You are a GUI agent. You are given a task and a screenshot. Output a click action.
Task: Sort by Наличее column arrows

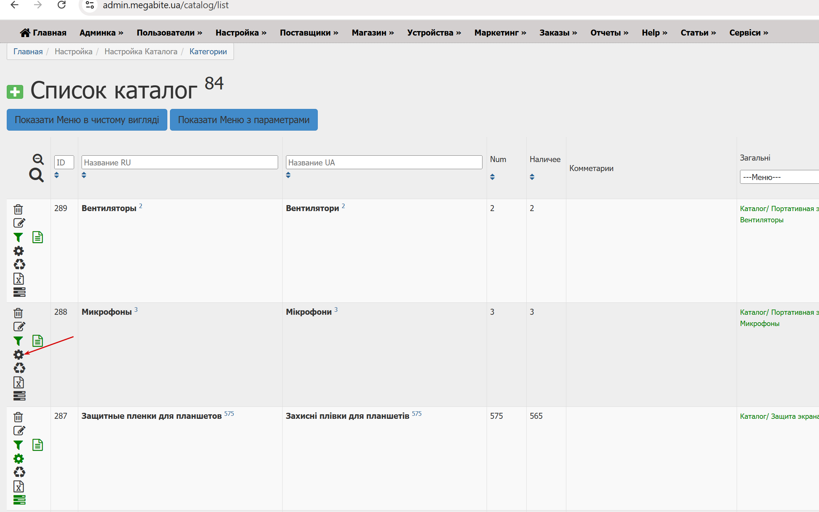(x=532, y=177)
